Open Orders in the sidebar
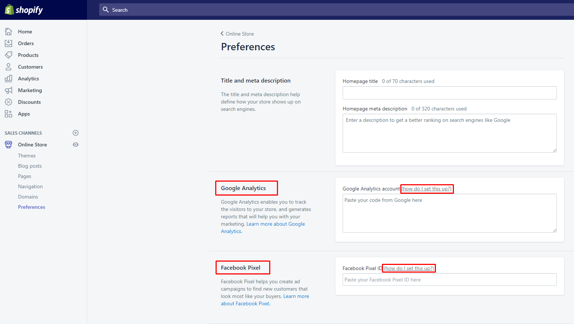The width and height of the screenshot is (574, 324). coord(26,43)
